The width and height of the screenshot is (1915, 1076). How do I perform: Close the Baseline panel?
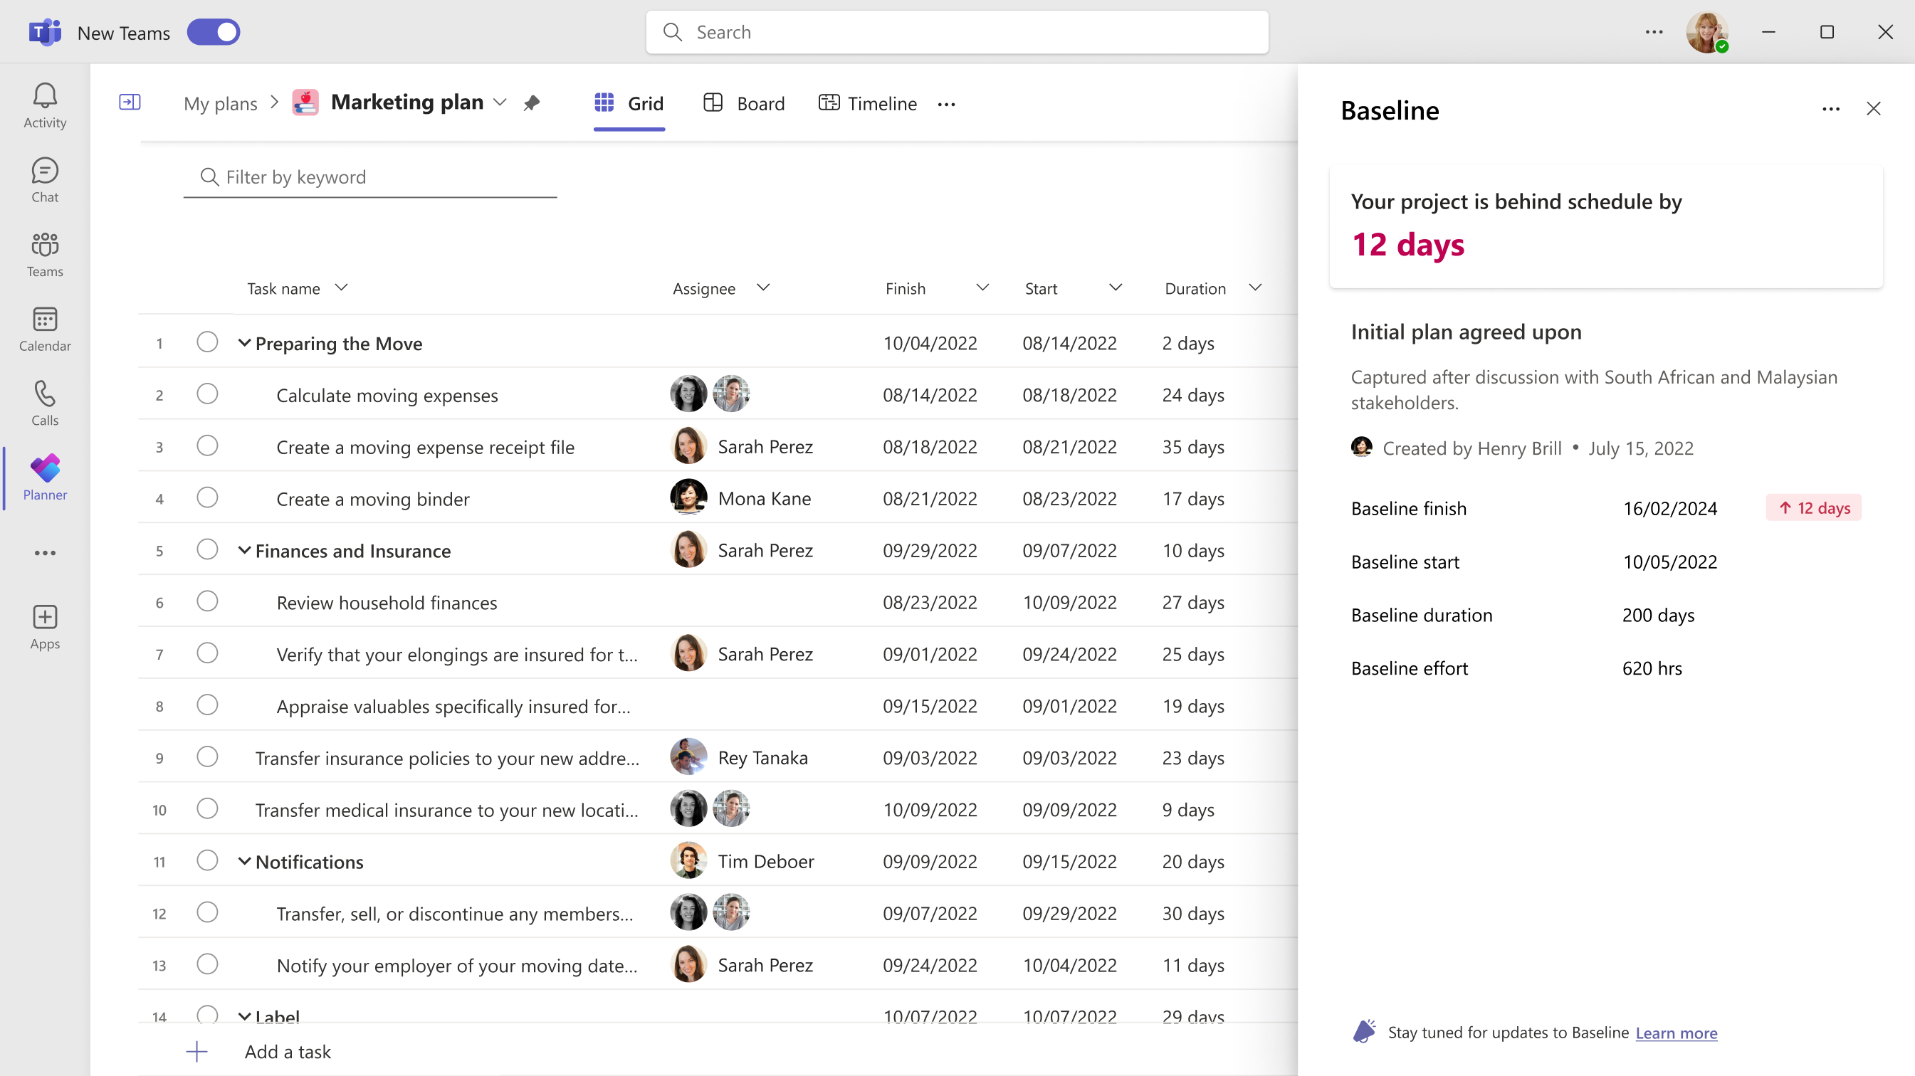click(x=1872, y=109)
